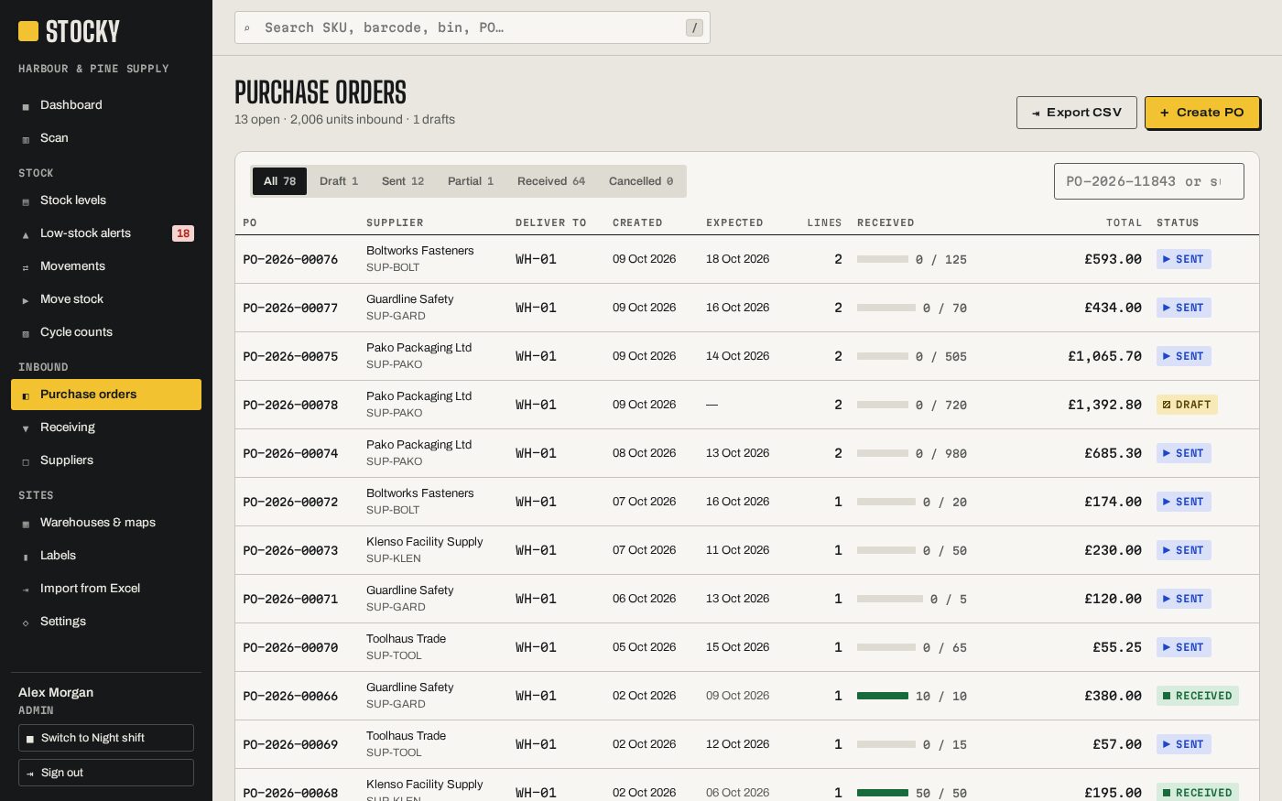
Task: Show Received purchase orders tab
Action: [551, 181]
